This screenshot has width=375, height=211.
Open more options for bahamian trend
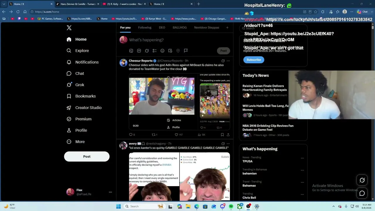coord(302,170)
